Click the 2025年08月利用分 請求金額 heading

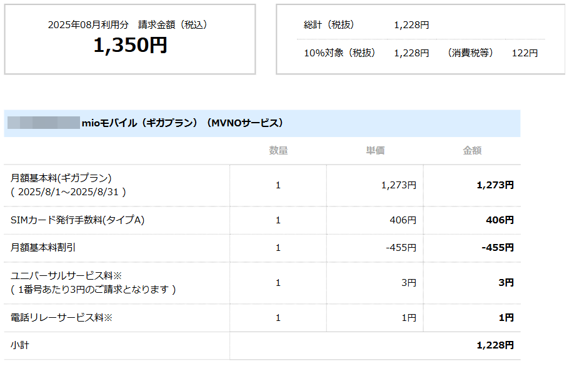tap(128, 25)
